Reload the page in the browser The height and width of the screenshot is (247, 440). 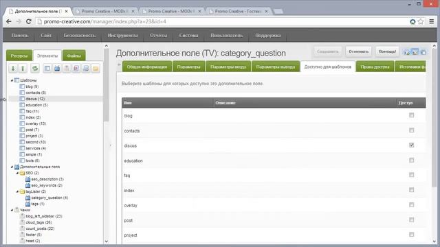[x=28, y=21]
